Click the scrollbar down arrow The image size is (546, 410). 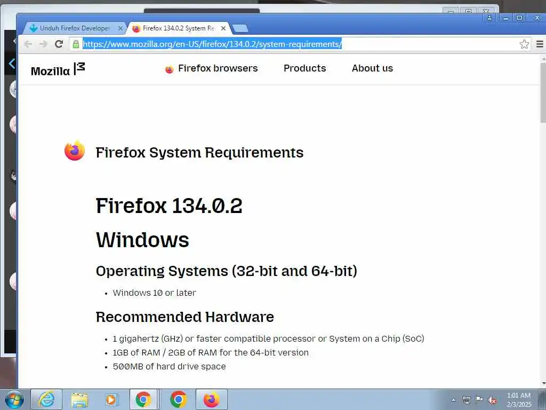[x=543, y=383]
